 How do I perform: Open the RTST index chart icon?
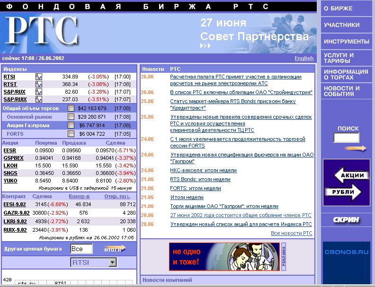click(39, 84)
